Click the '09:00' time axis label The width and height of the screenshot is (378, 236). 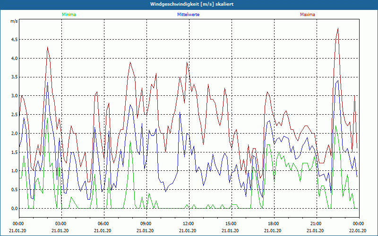[x=146, y=224]
